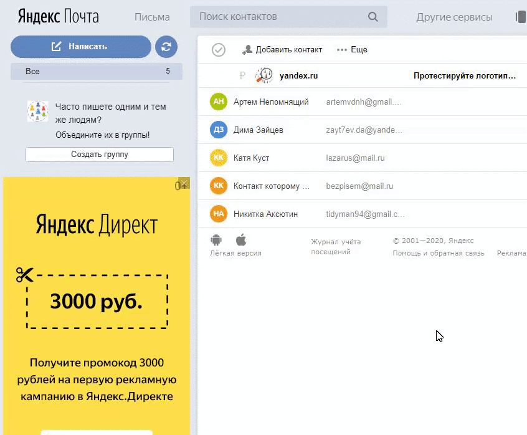527x435 pixels.
Task: Click the Написать compose button
Action: [81, 47]
